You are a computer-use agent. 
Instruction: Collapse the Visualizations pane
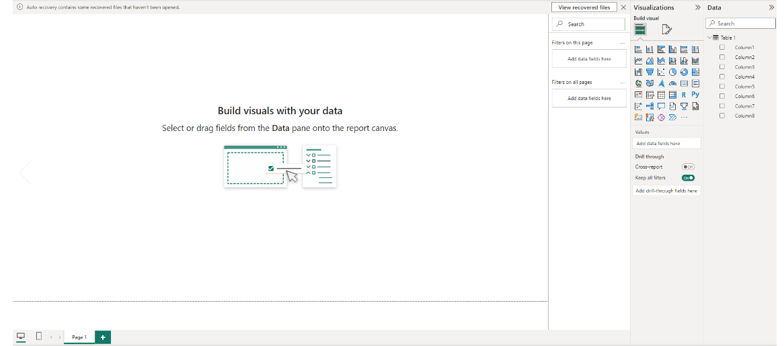point(697,7)
